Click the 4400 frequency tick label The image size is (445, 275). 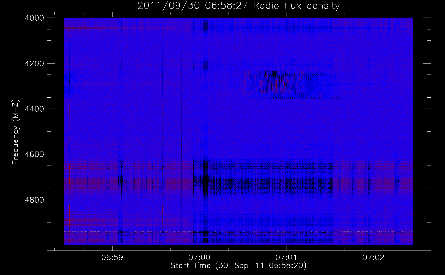point(34,109)
